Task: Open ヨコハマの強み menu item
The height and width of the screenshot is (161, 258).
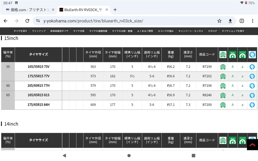Action: [x=166, y=31]
